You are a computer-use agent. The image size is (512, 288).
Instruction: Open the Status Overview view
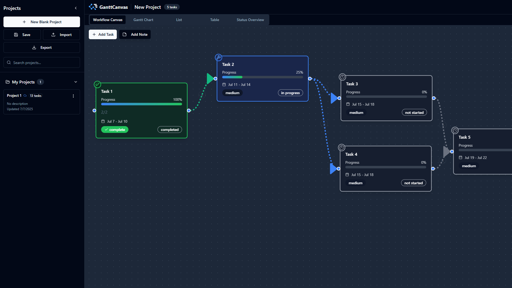click(x=250, y=19)
